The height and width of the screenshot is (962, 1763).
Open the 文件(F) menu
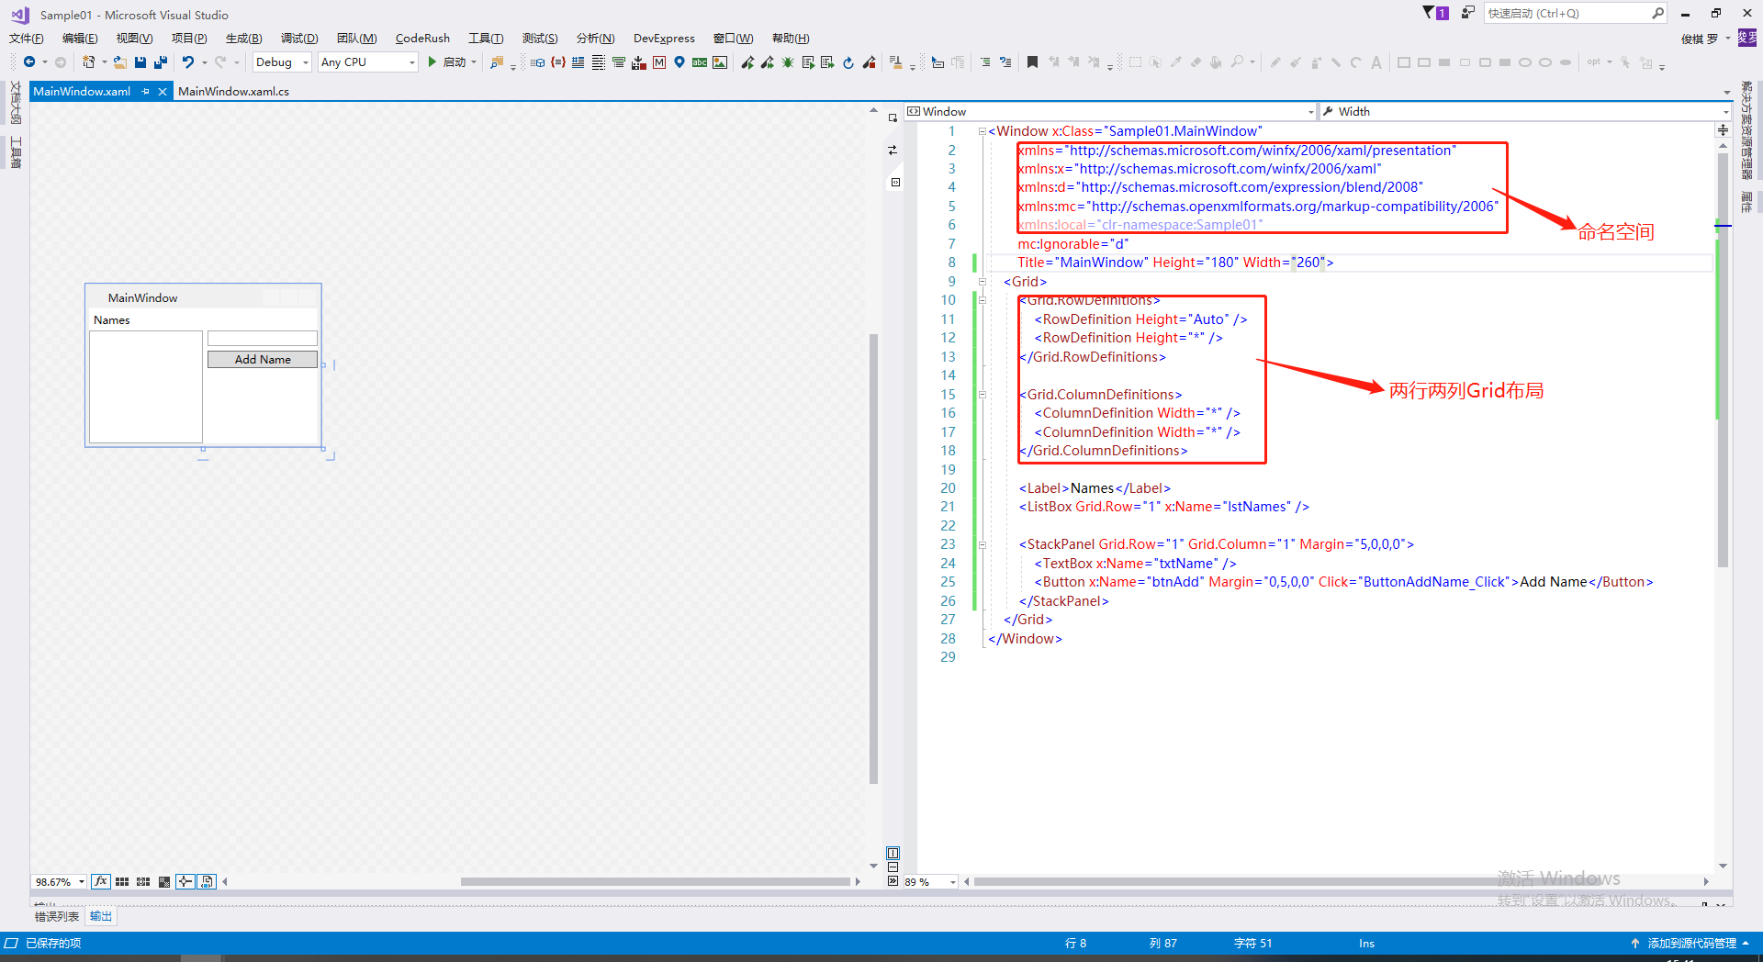(27, 38)
